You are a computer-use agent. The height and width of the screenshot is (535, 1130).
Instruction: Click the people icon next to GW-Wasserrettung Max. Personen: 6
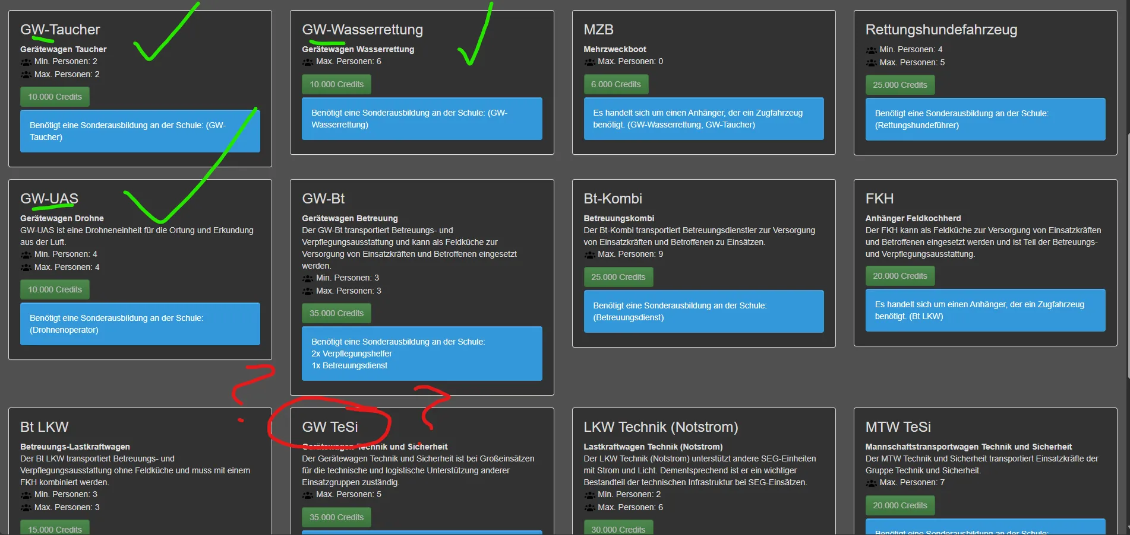coord(308,62)
